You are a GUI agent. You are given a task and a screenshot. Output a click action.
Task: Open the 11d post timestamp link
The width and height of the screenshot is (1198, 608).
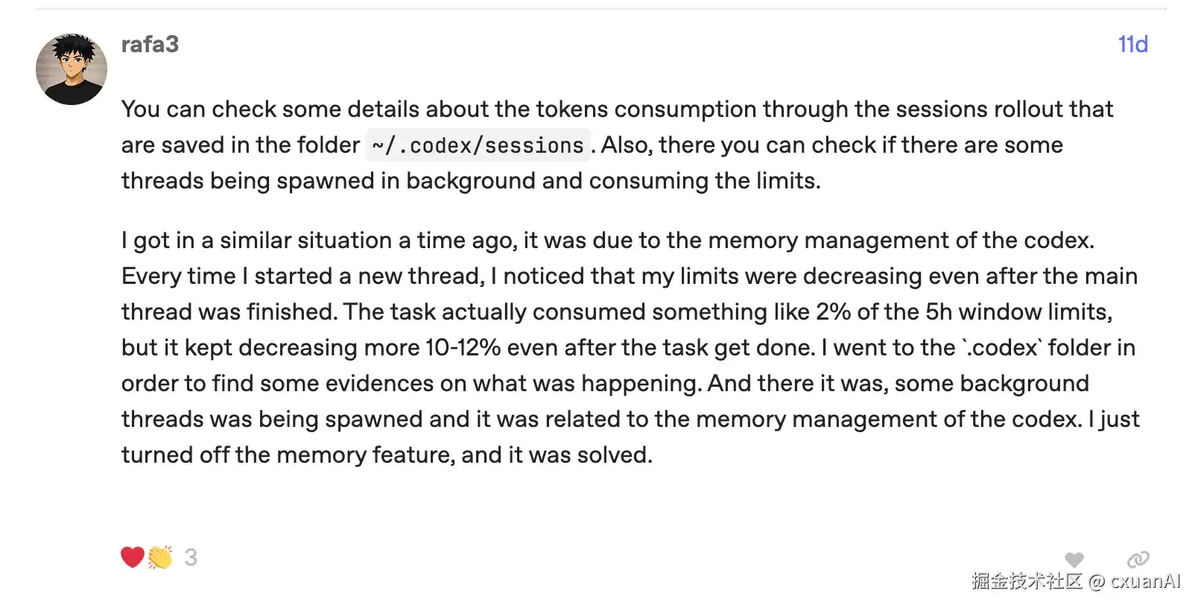click(1132, 45)
